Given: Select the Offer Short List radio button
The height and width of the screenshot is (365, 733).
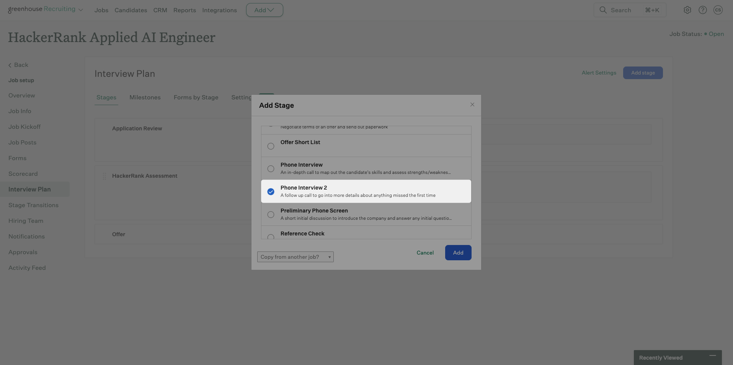Looking at the screenshot, I should (271, 146).
